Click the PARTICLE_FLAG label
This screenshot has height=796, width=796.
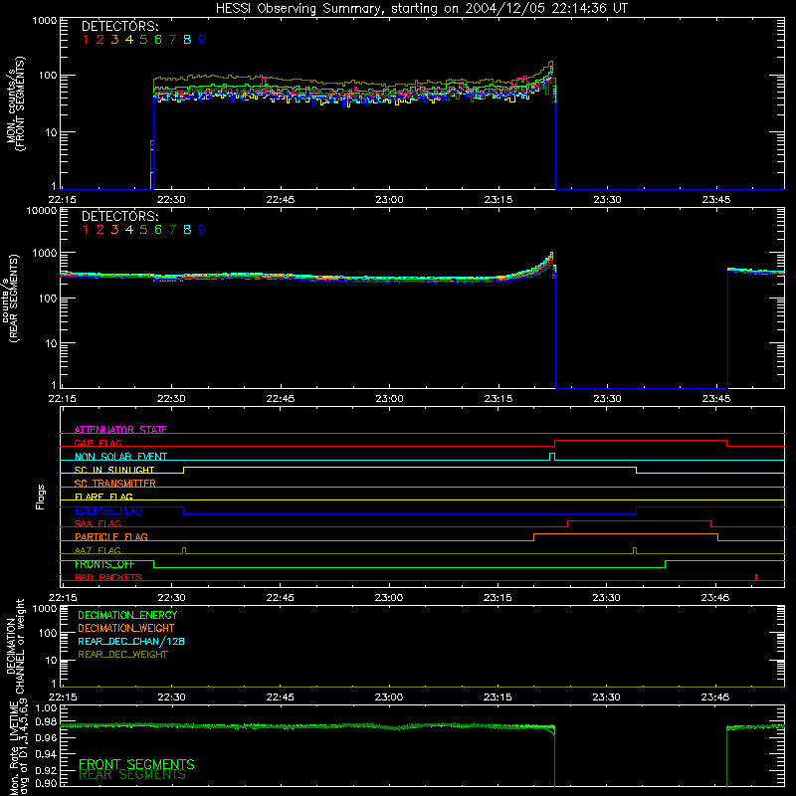coord(111,536)
